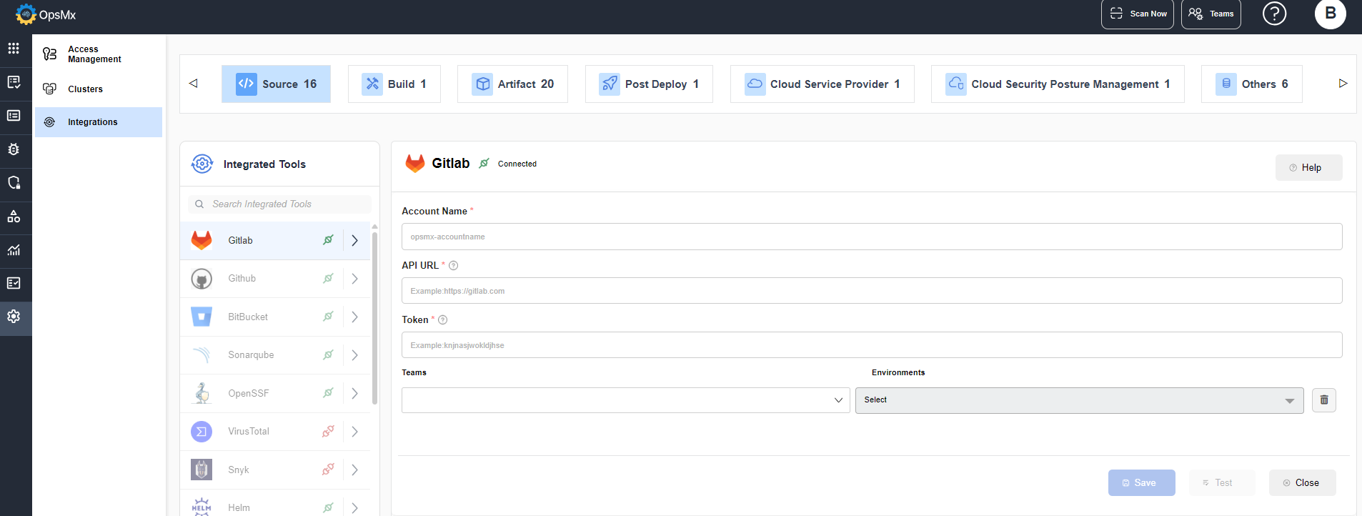Open the apps grid icon in sidebar
This screenshot has width=1362, height=516.
click(x=14, y=48)
